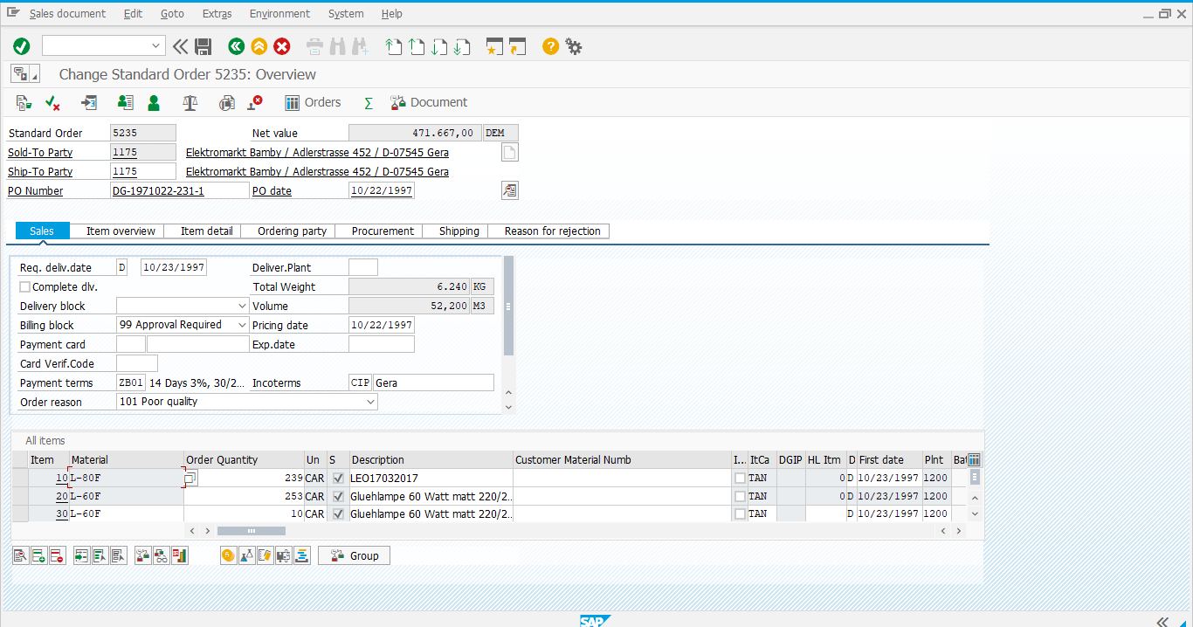Viewport: 1193px width, 627px height.
Task: Click the yellow coin pricing conditions icon
Action: 229,555
